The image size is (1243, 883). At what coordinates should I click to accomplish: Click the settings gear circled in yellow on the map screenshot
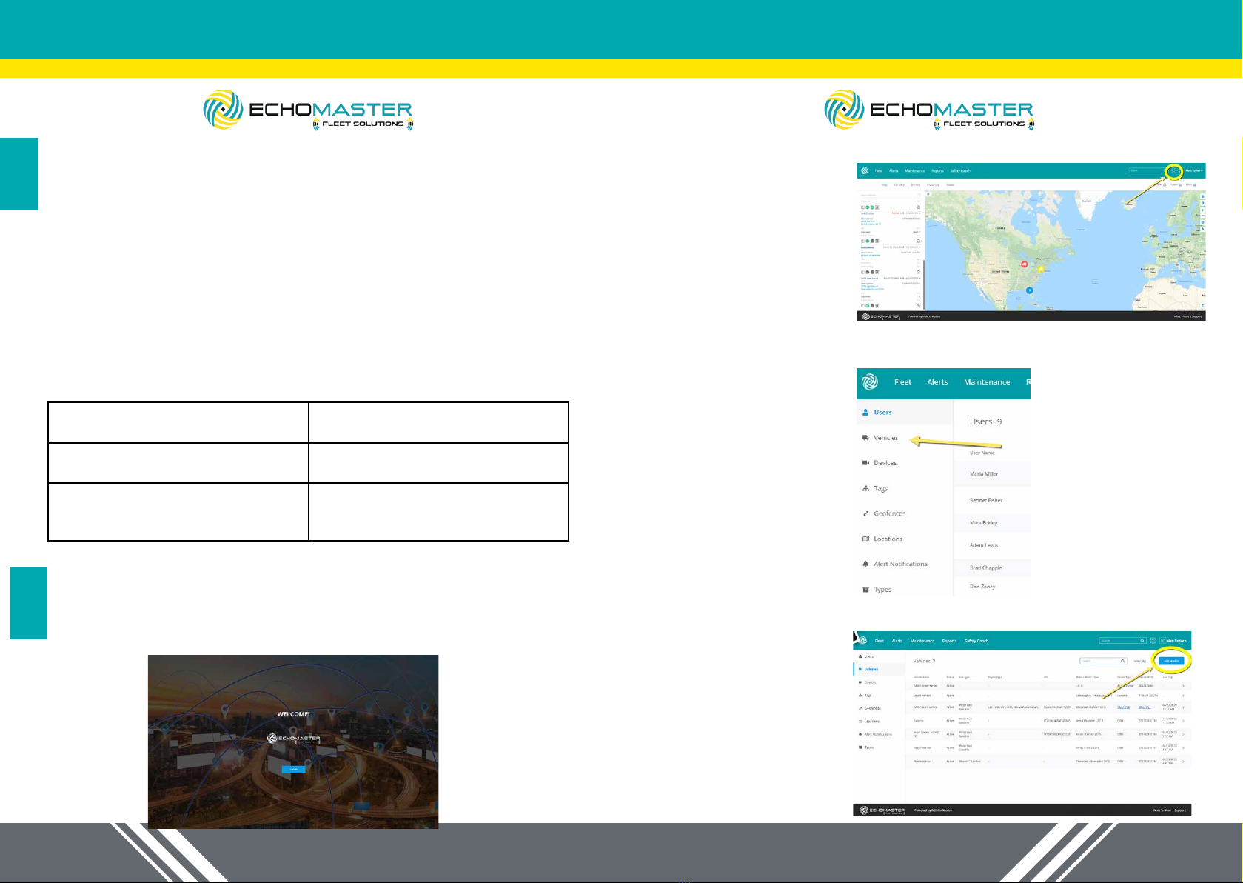coord(1173,171)
